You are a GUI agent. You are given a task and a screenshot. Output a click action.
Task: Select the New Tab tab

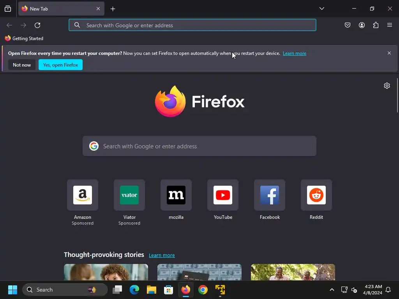point(61,9)
